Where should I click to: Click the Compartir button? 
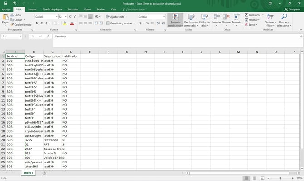[x=292, y=9]
